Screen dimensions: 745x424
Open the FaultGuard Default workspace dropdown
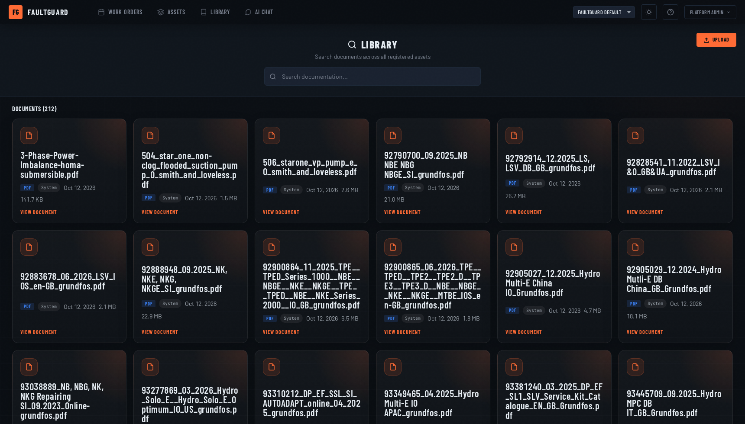pos(604,12)
